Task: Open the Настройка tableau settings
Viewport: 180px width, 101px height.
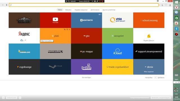Action: [149, 78]
